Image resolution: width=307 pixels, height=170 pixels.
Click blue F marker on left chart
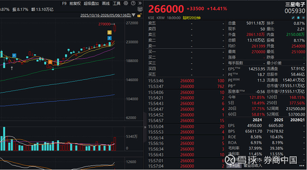(14, 56)
